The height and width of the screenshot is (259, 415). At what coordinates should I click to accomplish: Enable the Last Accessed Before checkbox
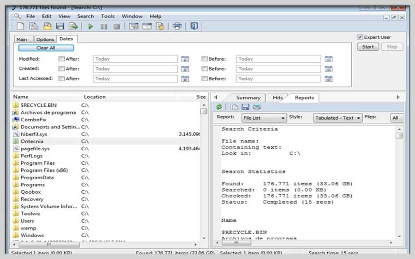click(x=204, y=79)
